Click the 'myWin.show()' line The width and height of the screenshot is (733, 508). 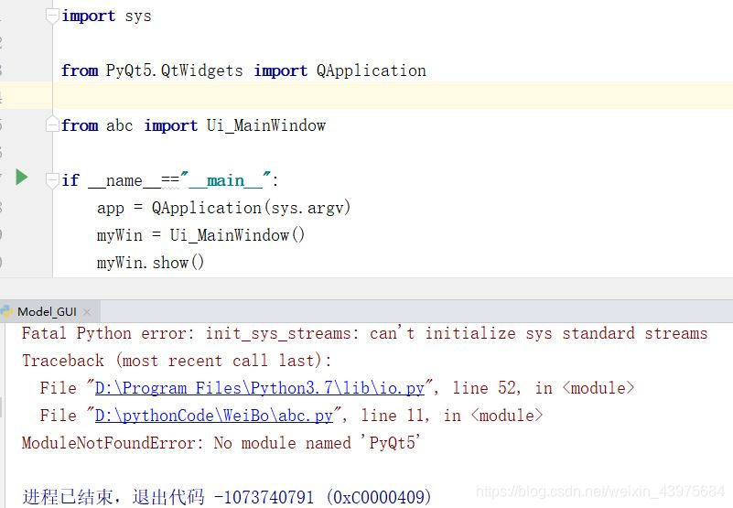pyautogui.click(x=150, y=263)
